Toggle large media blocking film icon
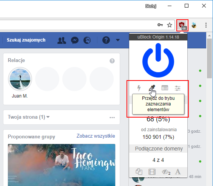 pos(152,172)
